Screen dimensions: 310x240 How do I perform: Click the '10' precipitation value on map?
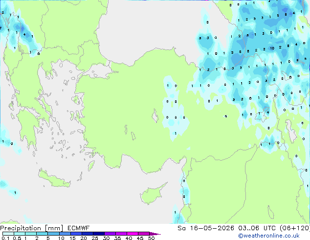tap(272, 48)
